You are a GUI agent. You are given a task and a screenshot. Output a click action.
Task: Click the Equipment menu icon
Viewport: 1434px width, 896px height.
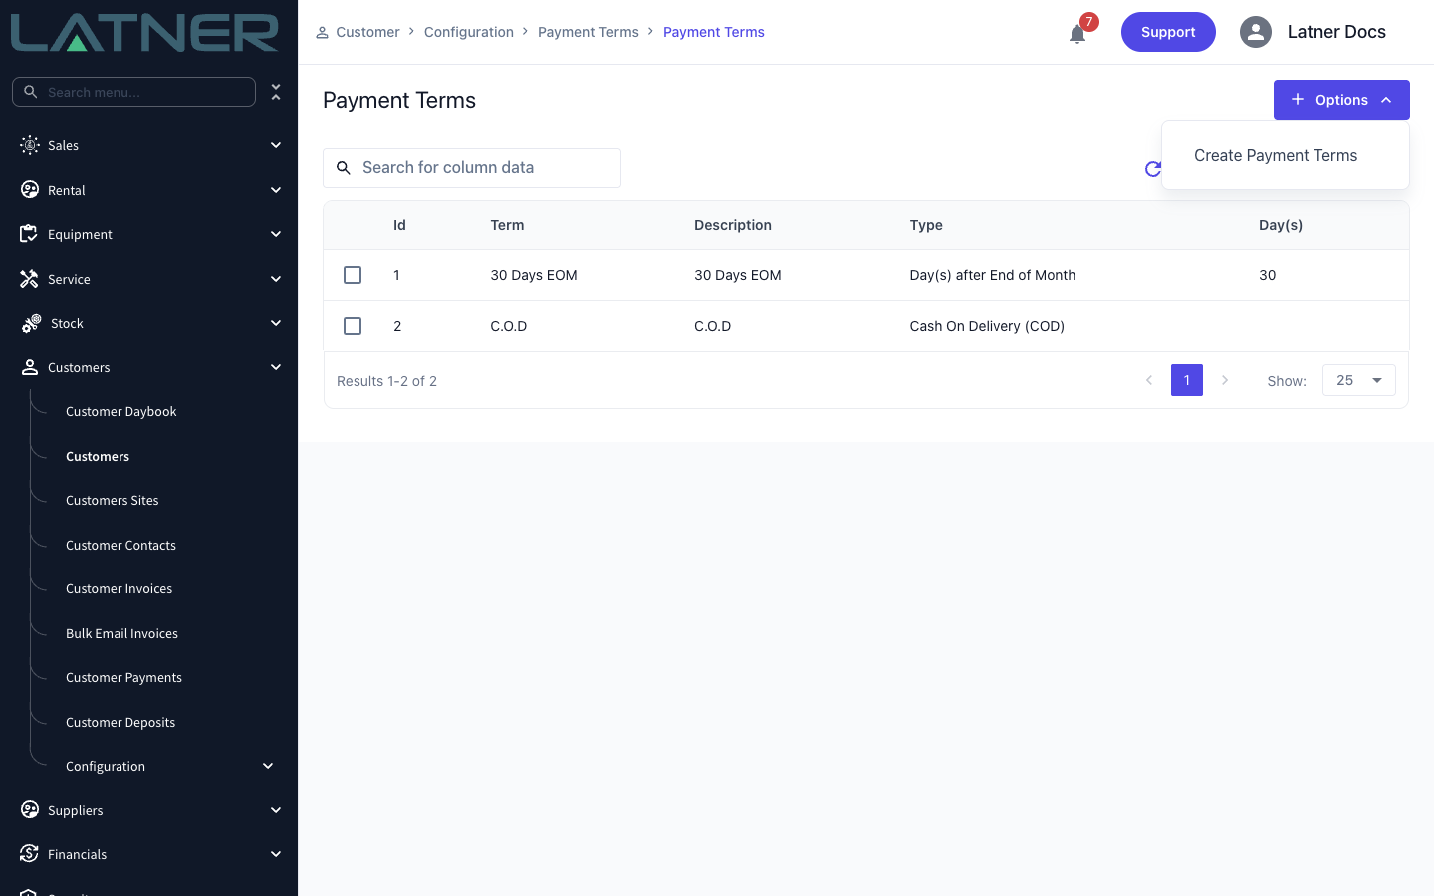click(30, 234)
